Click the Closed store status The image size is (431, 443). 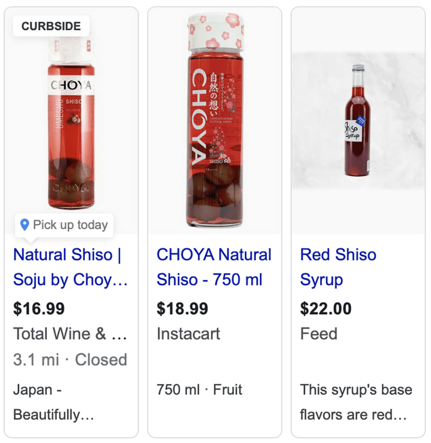pos(101,360)
